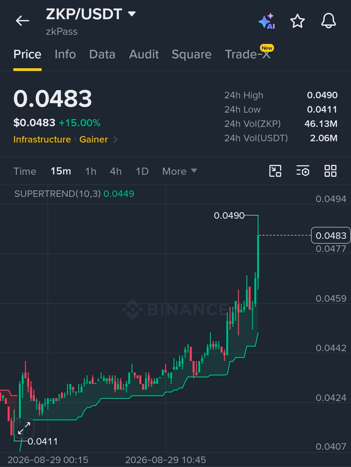Screen dimensions: 351x467
Task: Tap the 24h High value 0.0490
Action: pos(322,95)
